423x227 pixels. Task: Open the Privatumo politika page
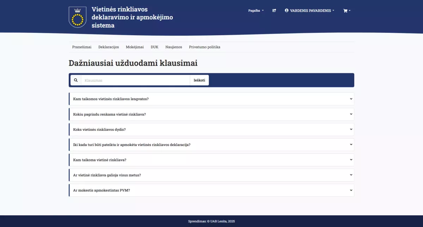(204, 47)
